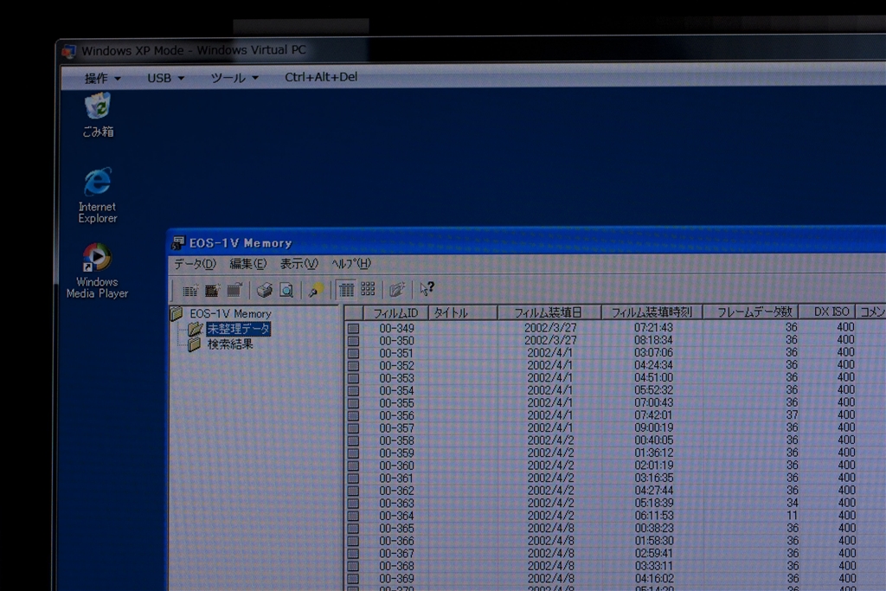Click the first toolbar icon with data list and sparkle
This screenshot has height=591, width=886.
pos(190,291)
